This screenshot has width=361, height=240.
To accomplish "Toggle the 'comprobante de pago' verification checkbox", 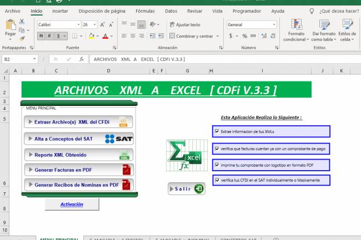I will pyautogui.click(x=217, y=149).
